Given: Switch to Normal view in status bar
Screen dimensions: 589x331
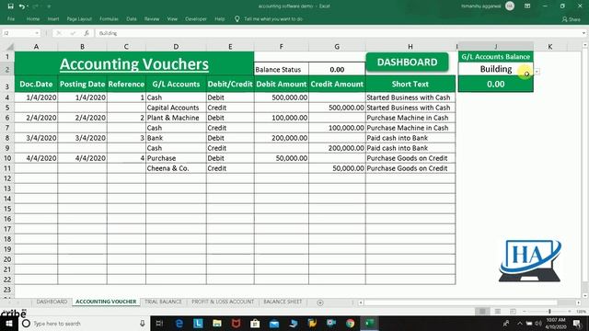Looking at the screenshot, I should tap(482, 311).
